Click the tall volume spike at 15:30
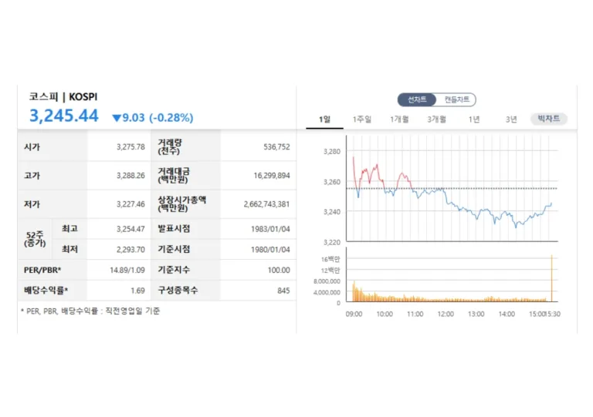The image size is (593, 417). pos(552,278)
